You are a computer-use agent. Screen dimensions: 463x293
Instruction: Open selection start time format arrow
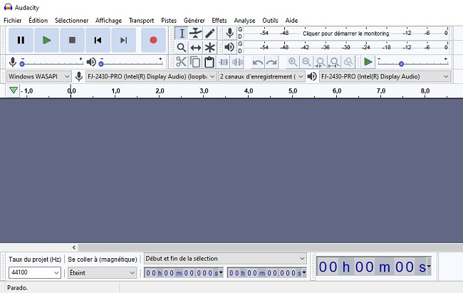(x=221, y=272)
